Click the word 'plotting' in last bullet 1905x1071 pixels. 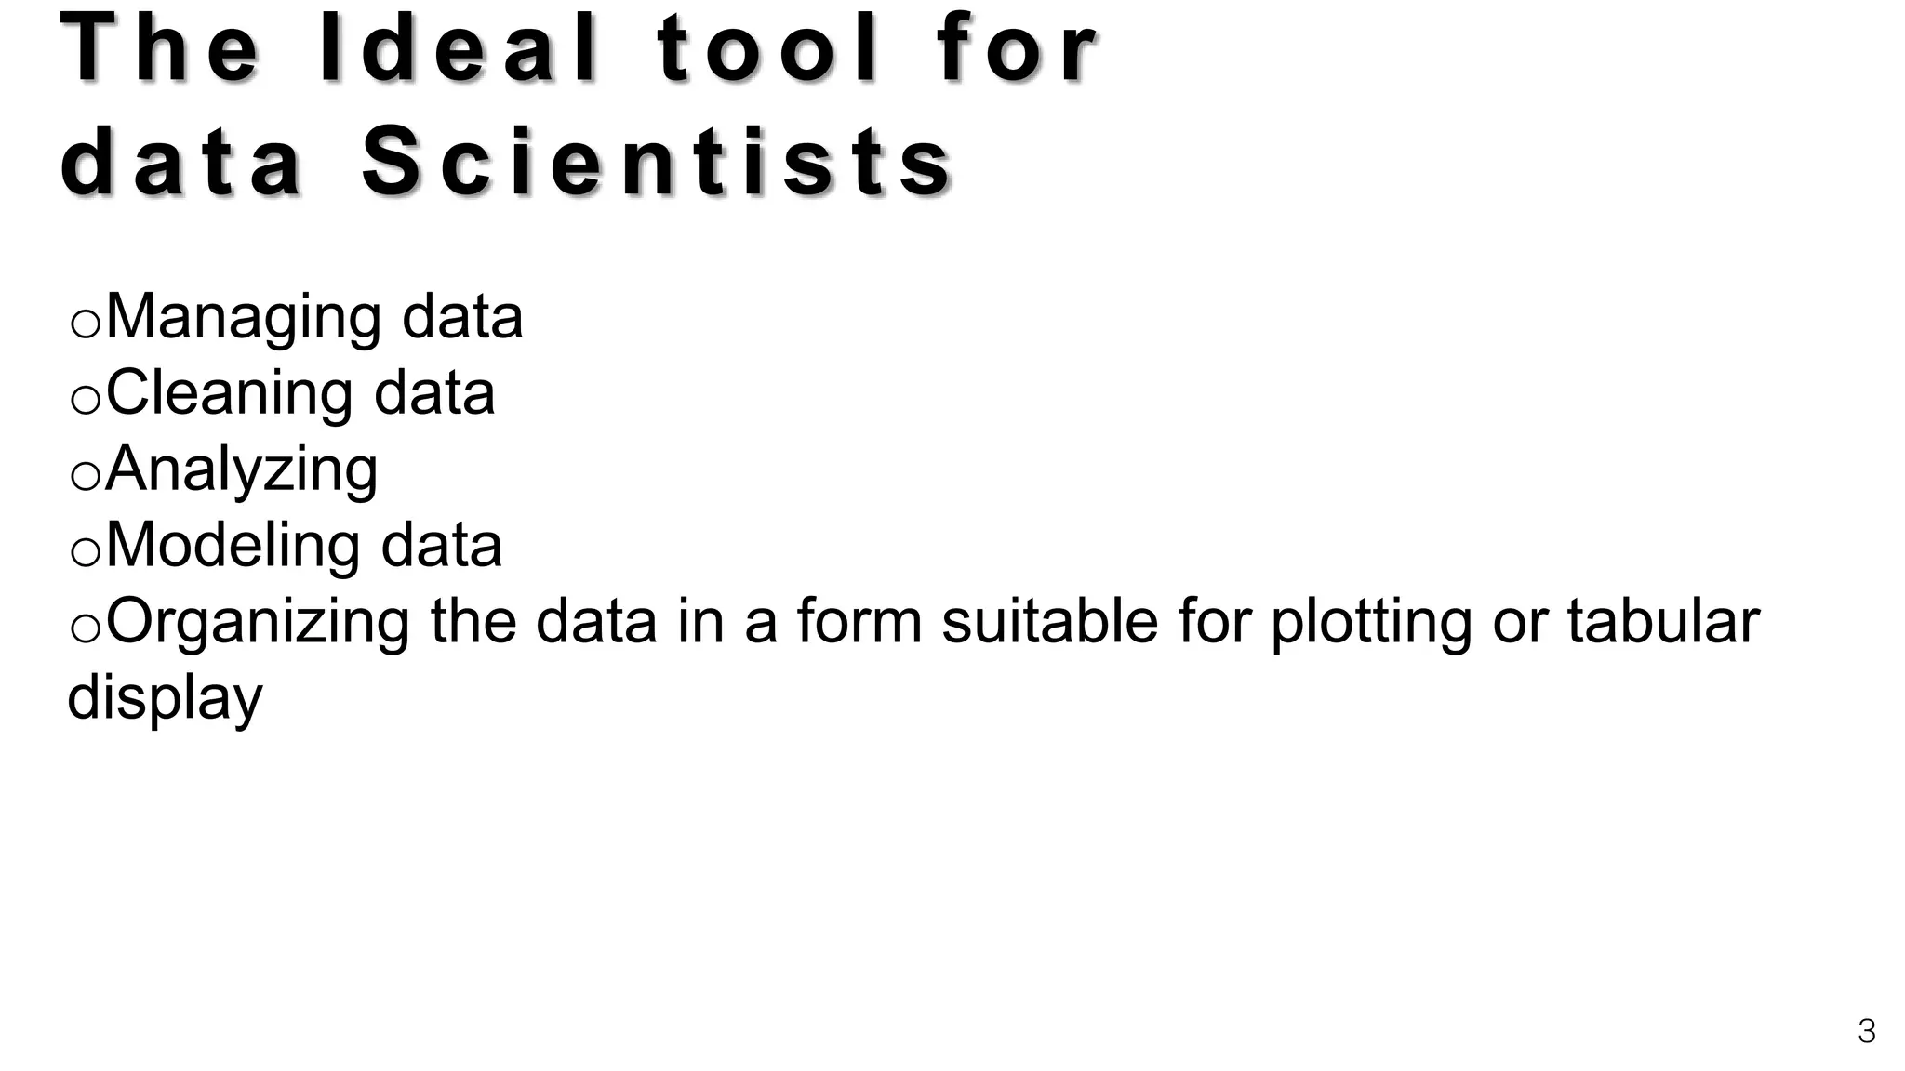coord(1371,621)
